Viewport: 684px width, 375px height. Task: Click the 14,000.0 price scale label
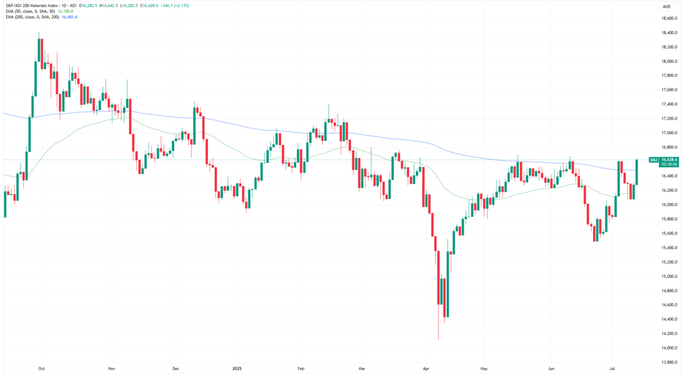(669, 348)
